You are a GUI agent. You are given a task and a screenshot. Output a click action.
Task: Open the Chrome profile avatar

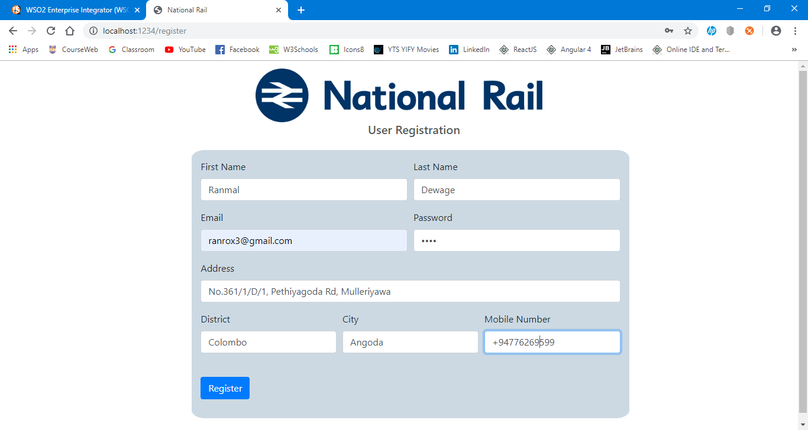(x=776, y=31)
